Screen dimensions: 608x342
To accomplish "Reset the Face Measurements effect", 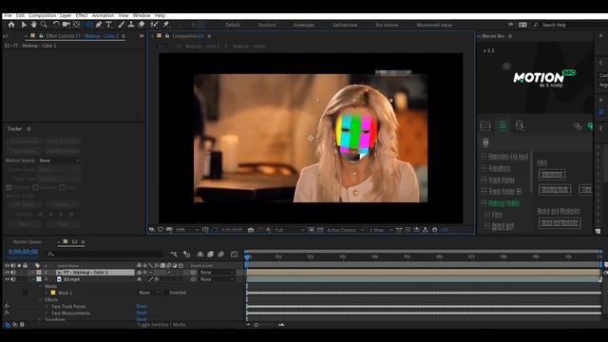I will coord(142,313).
